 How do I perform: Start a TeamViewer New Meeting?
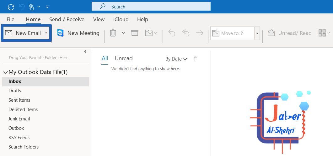coord(78,33)
